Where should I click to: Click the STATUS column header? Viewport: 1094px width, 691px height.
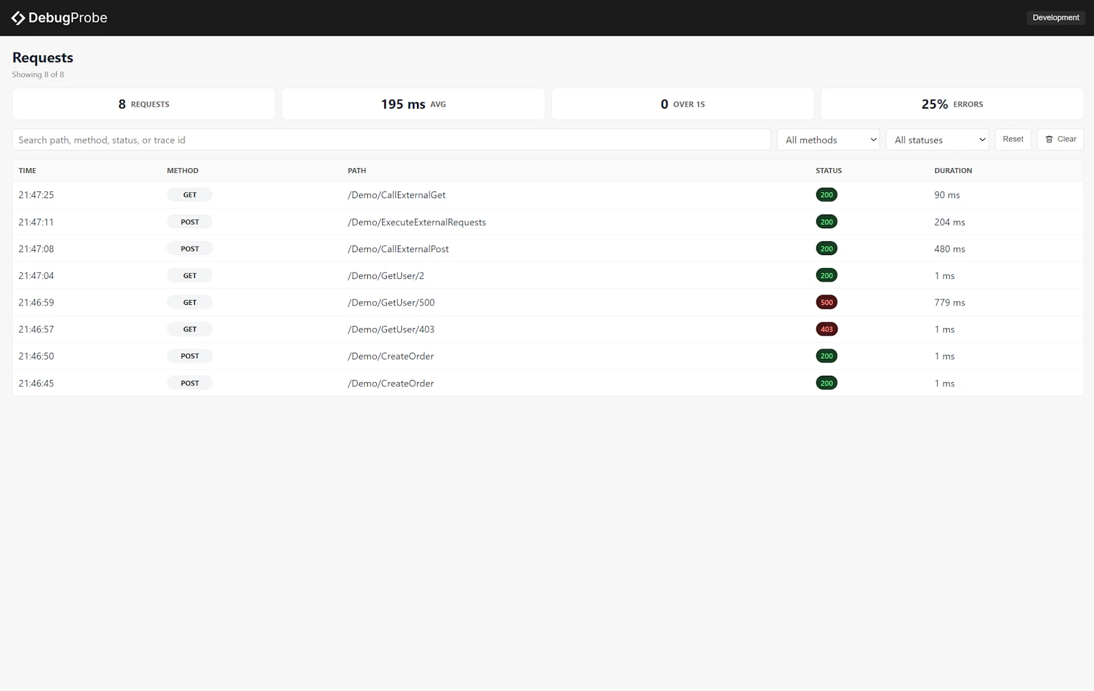829,171
